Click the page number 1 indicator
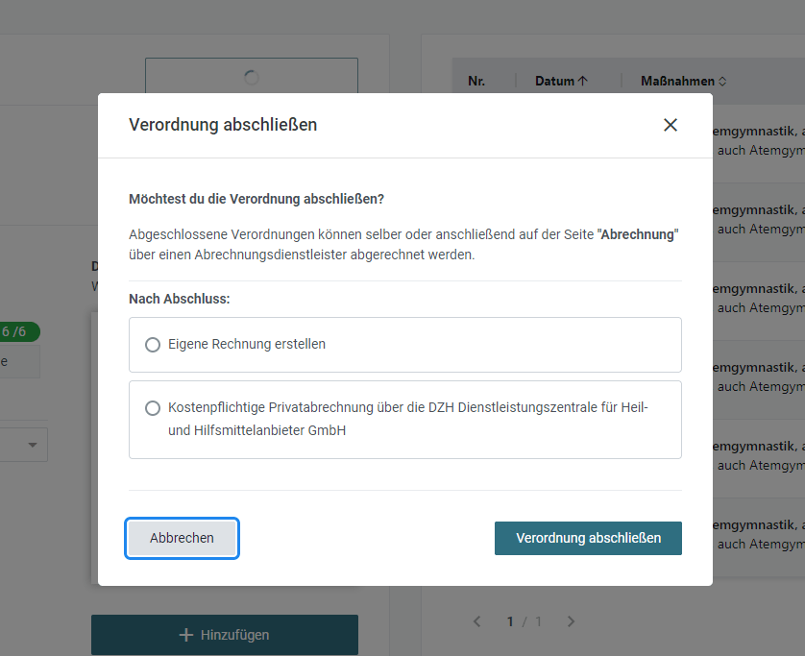The width and height of the screenshot is (805, 656). [510, 621]
